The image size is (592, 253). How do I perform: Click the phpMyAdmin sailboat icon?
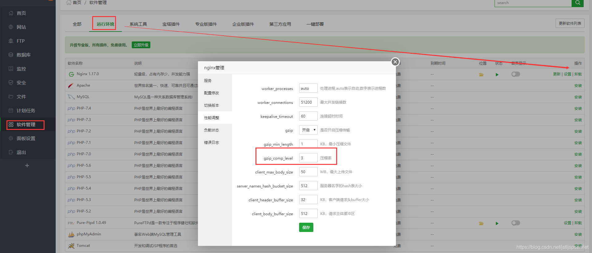tap(71, 234)
